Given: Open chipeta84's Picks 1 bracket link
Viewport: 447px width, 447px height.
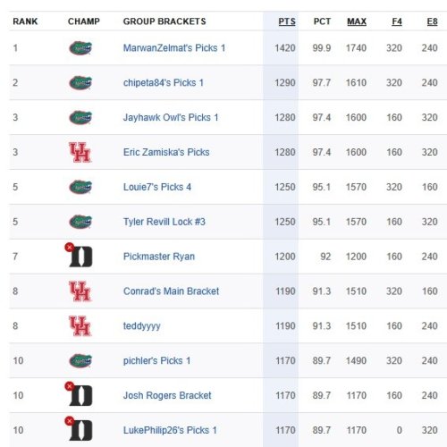Looking at the screenshot, I should click(164, 82).
